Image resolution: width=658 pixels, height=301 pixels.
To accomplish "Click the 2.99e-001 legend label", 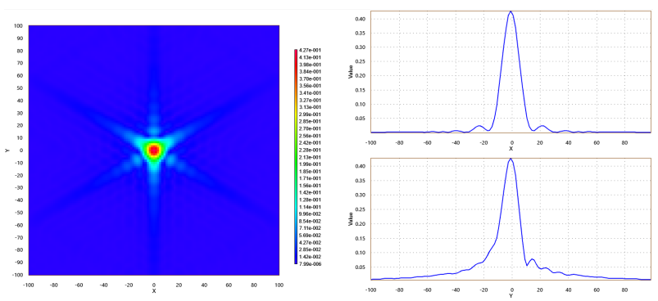I will tap(310, 115).
